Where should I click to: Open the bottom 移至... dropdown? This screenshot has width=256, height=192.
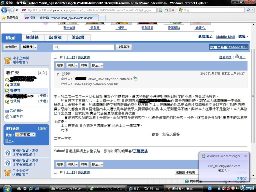(x=97, y=164)
